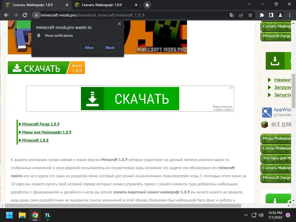Open the Моды Майнкрафт sidebar button
Image resolution: width=296 pixels, height=222 pixels.
tap(276, 138)
